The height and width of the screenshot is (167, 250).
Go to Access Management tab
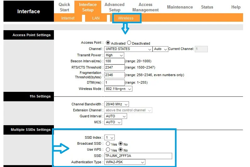tap(145, 7)
